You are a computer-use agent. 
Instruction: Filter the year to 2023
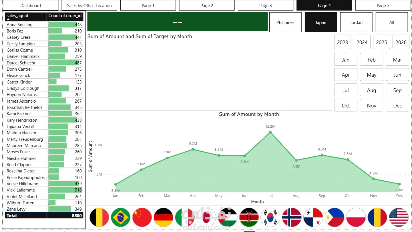[343, 42]
